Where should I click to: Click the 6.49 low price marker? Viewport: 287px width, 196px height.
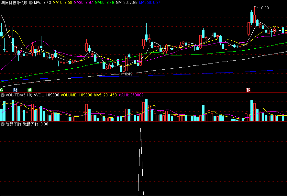129,74
